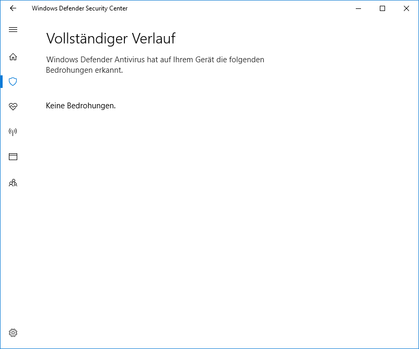Image resolution: width=419 pixels, height=349 pixels.
Task: Open Firewall & network protection antenna icon
Action: (x=13, y=131)
